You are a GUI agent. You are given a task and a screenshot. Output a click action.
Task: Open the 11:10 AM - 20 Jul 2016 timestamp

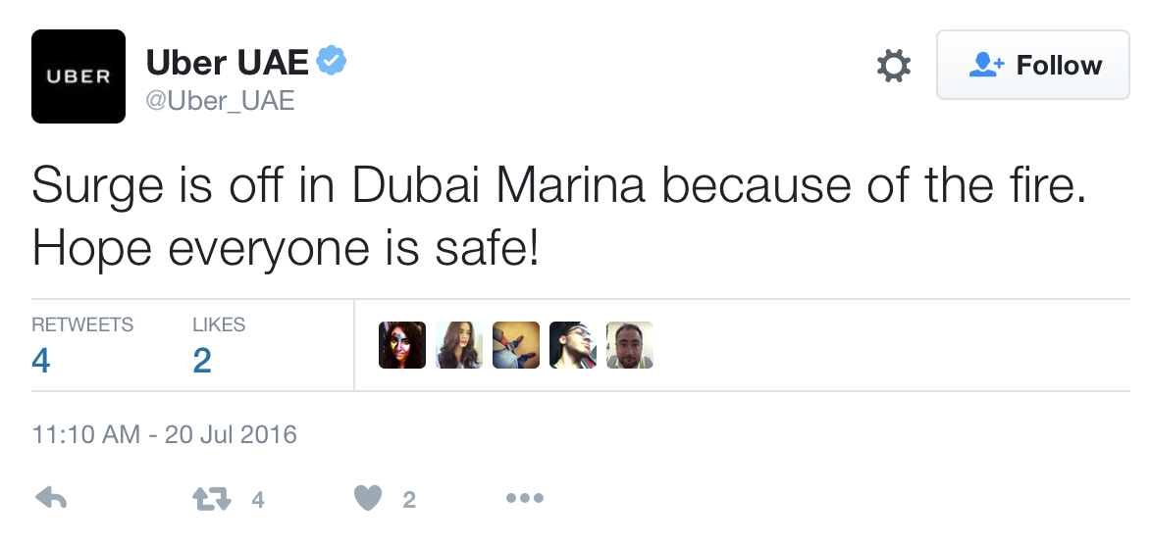(164, 433)
